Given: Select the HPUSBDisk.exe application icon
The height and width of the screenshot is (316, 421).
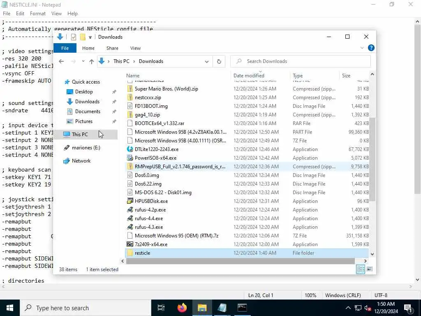Looking at the screenshot, I should pyautogui.click(x=130, y=201).
